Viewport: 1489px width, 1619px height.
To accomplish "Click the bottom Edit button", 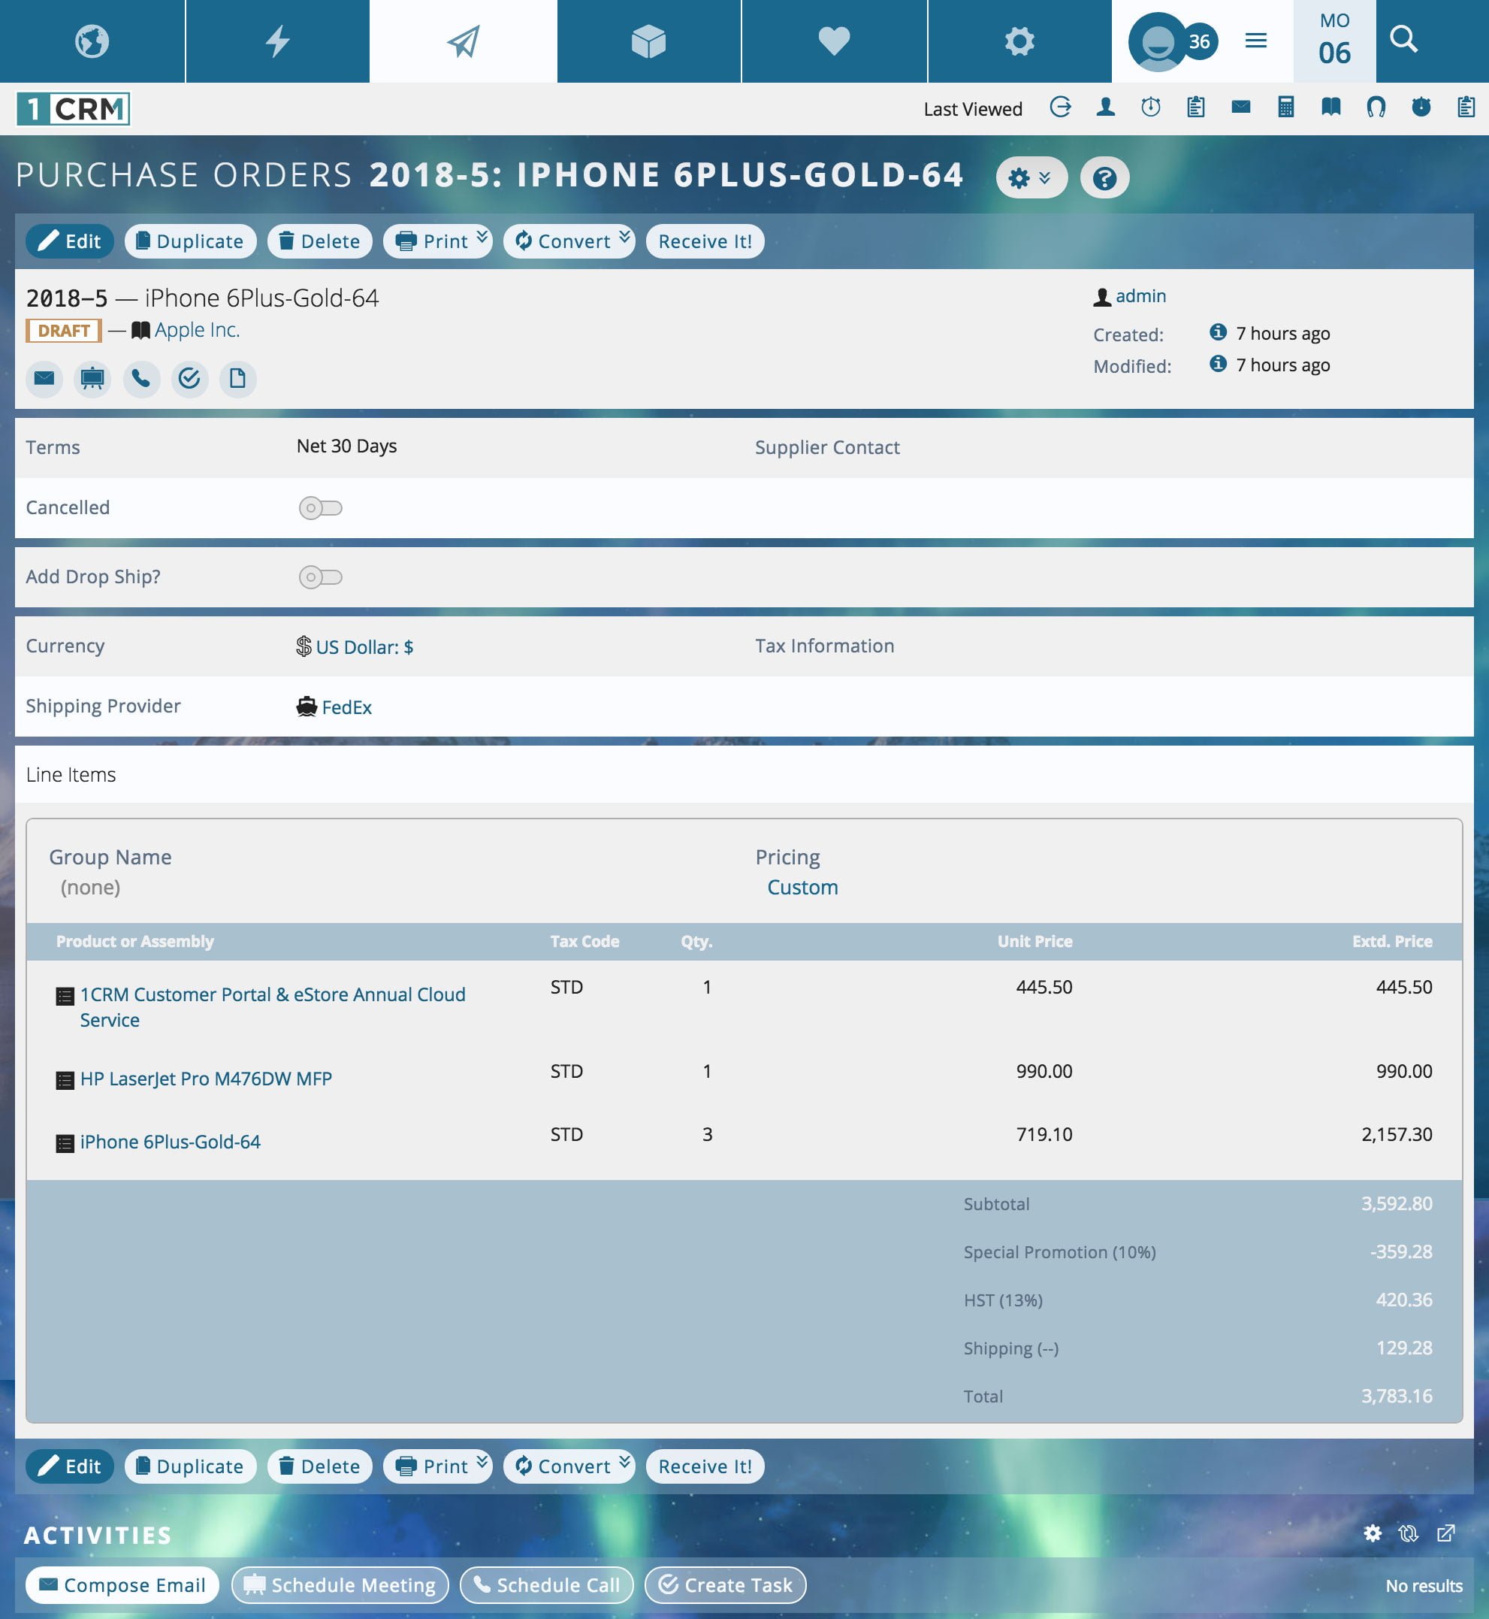I will (x=69, y=1466).
